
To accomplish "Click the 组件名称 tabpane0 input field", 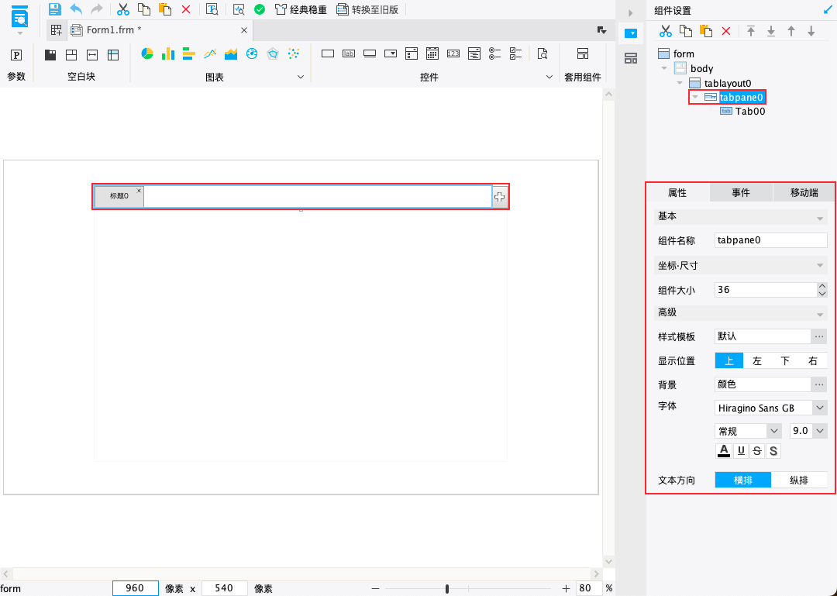I will click(x=771, y=240).
